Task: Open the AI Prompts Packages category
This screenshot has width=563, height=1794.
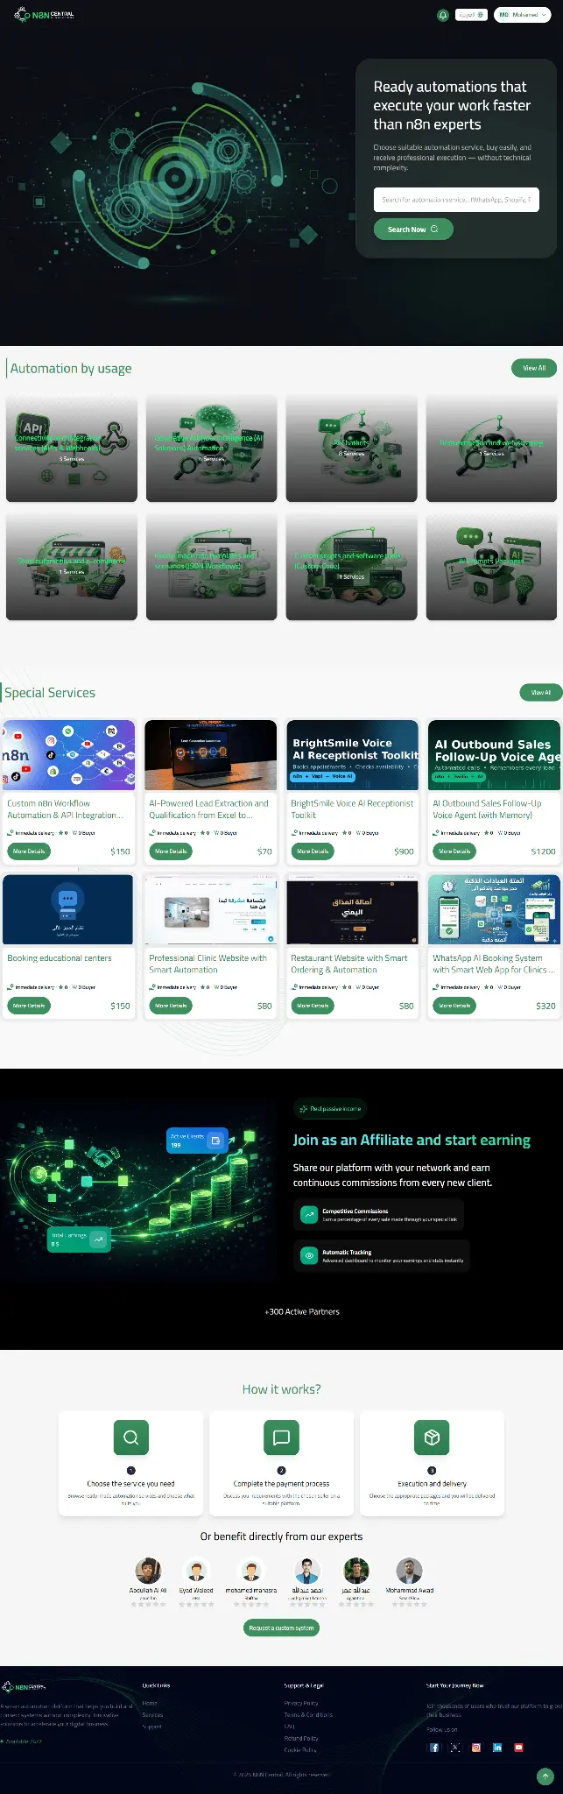Action: click(491, 567)
